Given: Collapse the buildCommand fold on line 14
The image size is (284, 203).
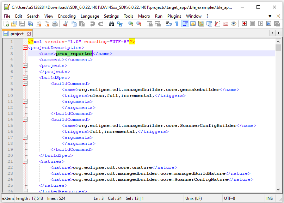Looking at the screenshot, I should 25,119.
